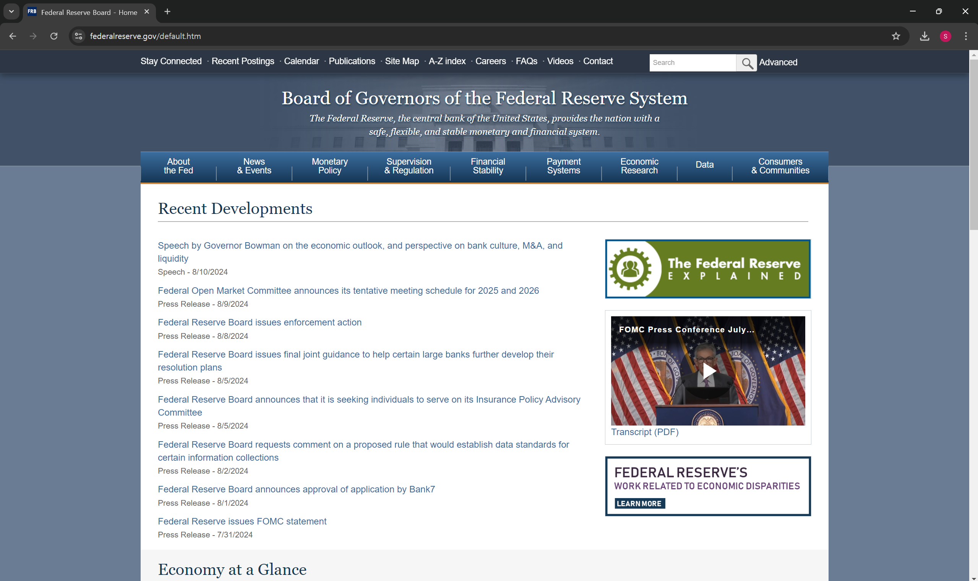Click the "Press Release - 7/31/2024" text
978x581 pixels.
coord(205,535)
